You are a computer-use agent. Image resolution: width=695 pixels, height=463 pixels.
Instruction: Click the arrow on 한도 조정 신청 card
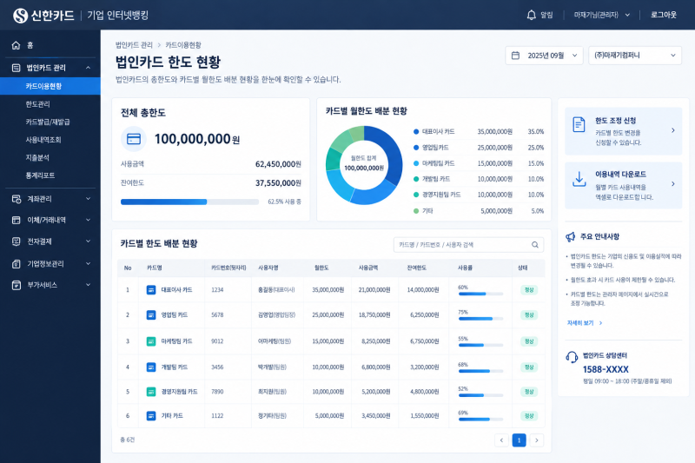(x=672, y=130)
